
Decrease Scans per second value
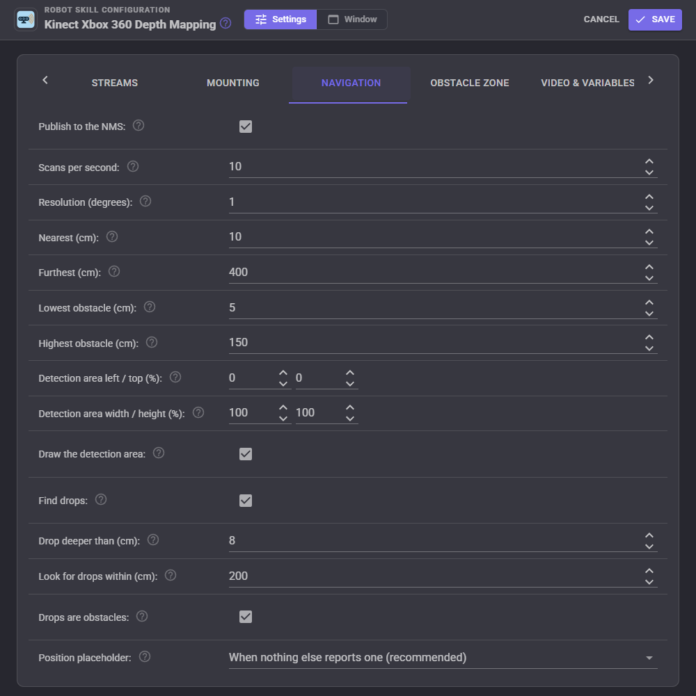click(x=649, y=172)
